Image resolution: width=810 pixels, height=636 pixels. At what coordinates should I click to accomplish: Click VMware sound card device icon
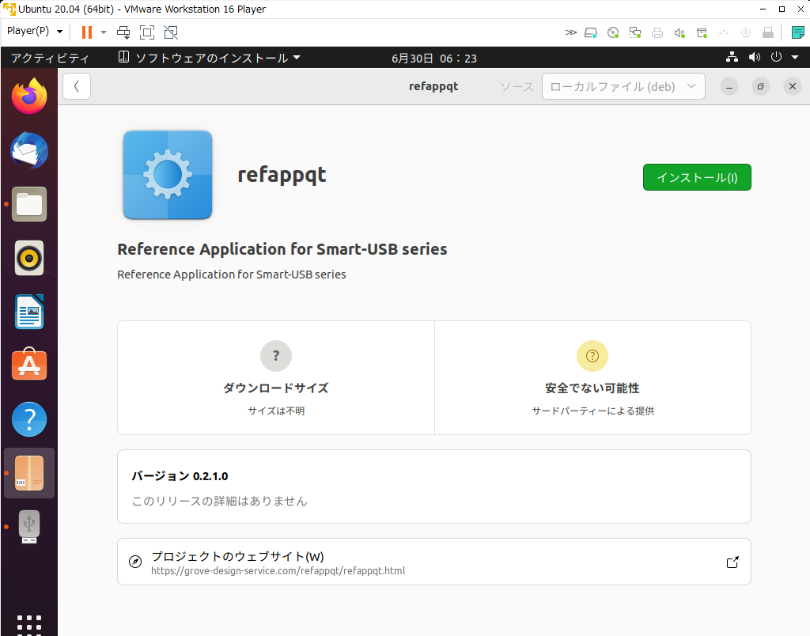pyautogui.click(x=679, y=33)
